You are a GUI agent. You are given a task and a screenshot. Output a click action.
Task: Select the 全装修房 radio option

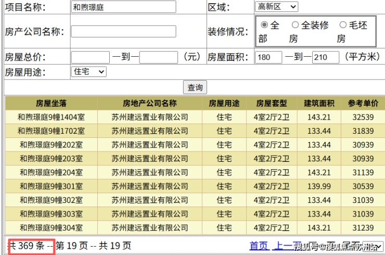point(295,24)
